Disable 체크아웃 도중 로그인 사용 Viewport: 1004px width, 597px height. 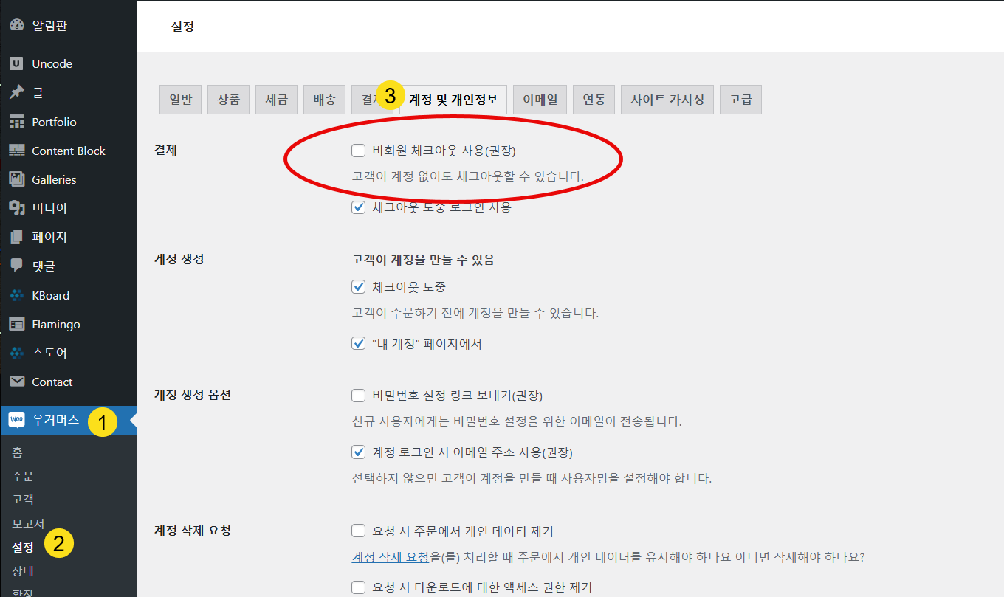(x=358, y=207)
